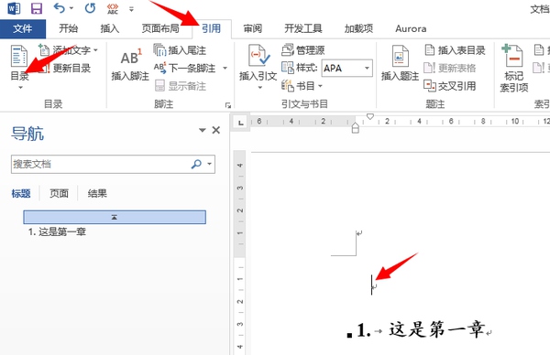Click the 插入引文 citation icon

[258, 56]
